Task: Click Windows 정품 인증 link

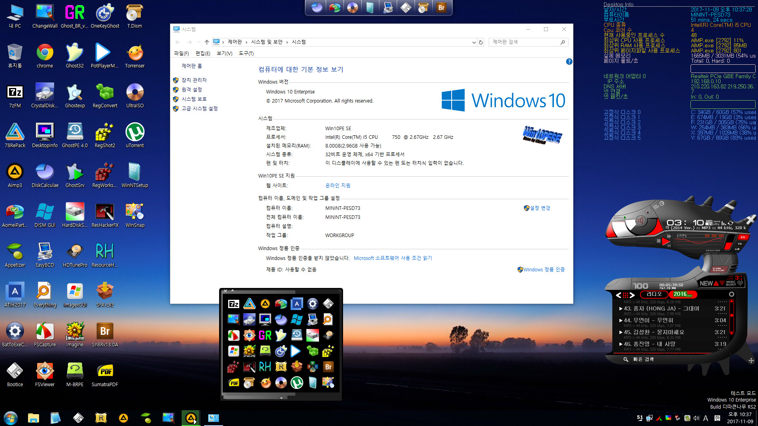Action: point(544,269)
